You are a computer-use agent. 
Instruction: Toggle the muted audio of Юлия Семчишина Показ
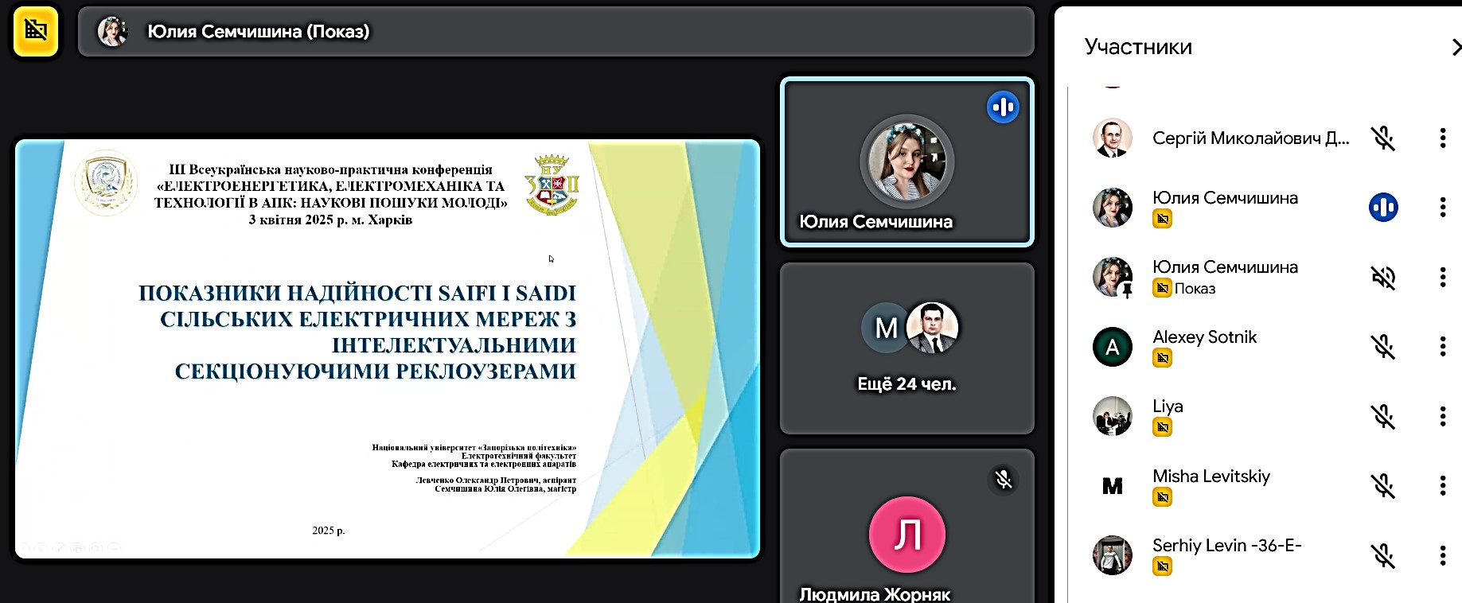point(1383,278)
